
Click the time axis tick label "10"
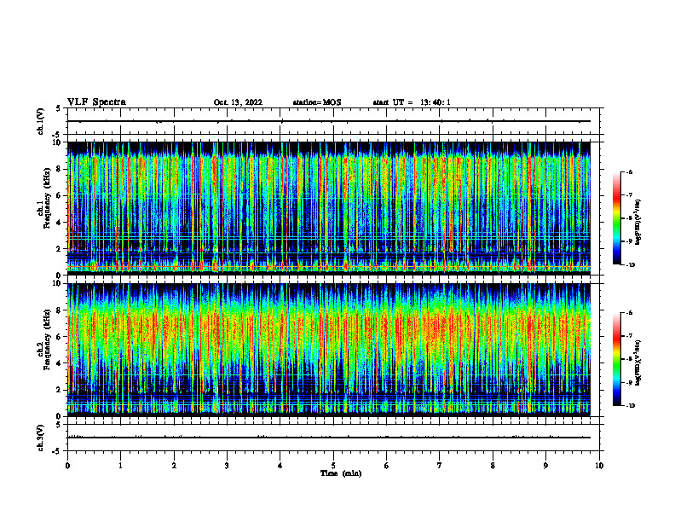pyautogui.click(x=599, y=466)
